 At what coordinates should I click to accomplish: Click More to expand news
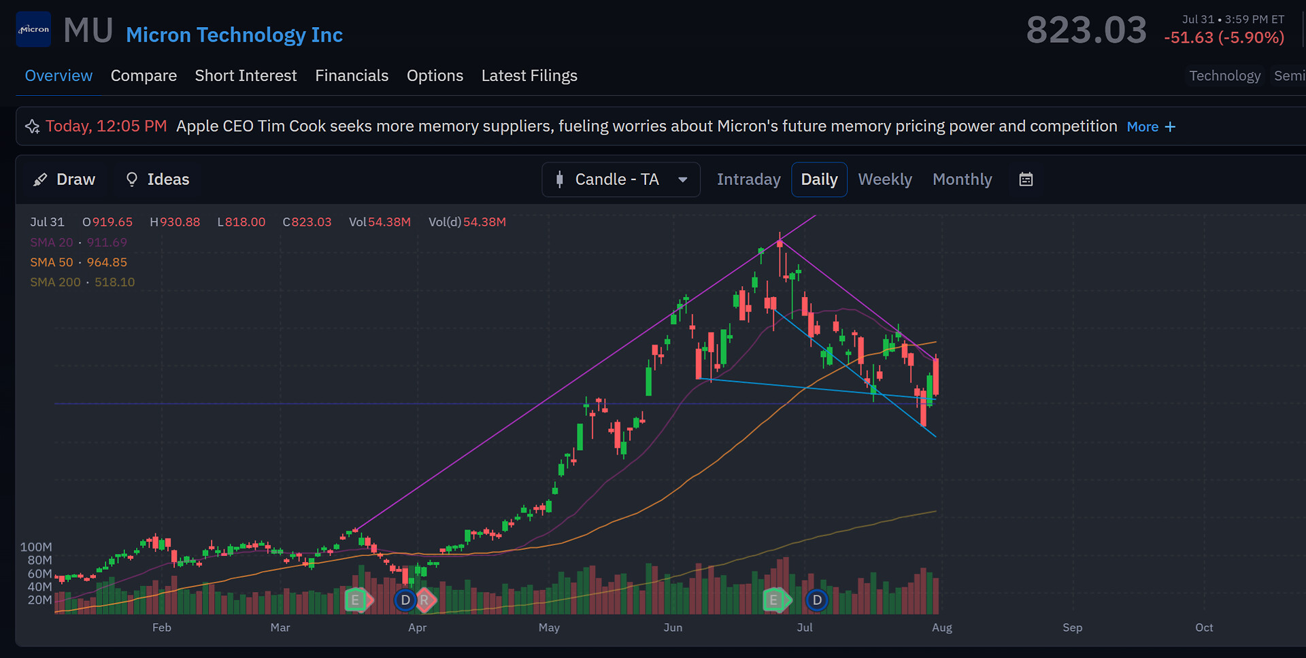tap(1151, 127)
